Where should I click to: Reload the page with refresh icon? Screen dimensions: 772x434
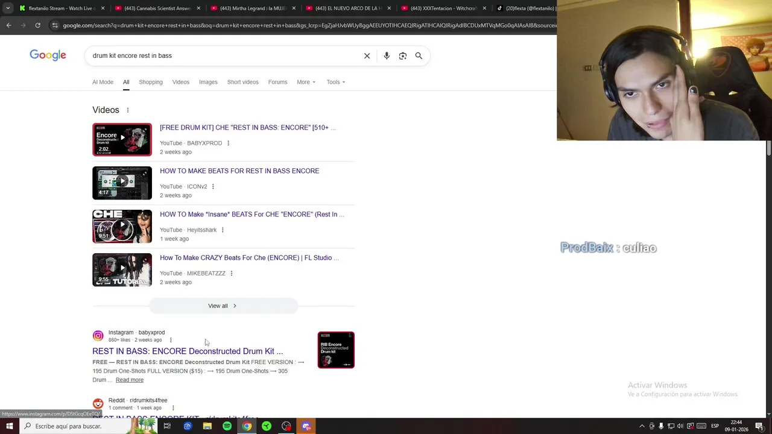click(37, 25)
